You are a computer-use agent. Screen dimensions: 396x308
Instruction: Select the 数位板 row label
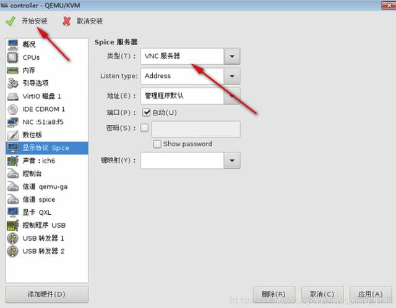32,135
